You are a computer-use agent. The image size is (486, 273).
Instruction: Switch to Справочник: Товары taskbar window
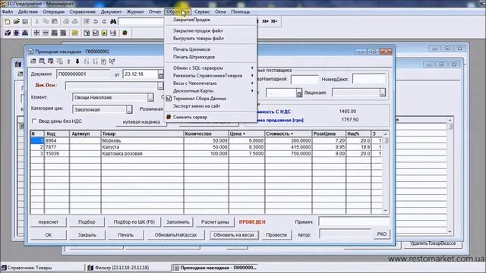(x=43, y=268)
